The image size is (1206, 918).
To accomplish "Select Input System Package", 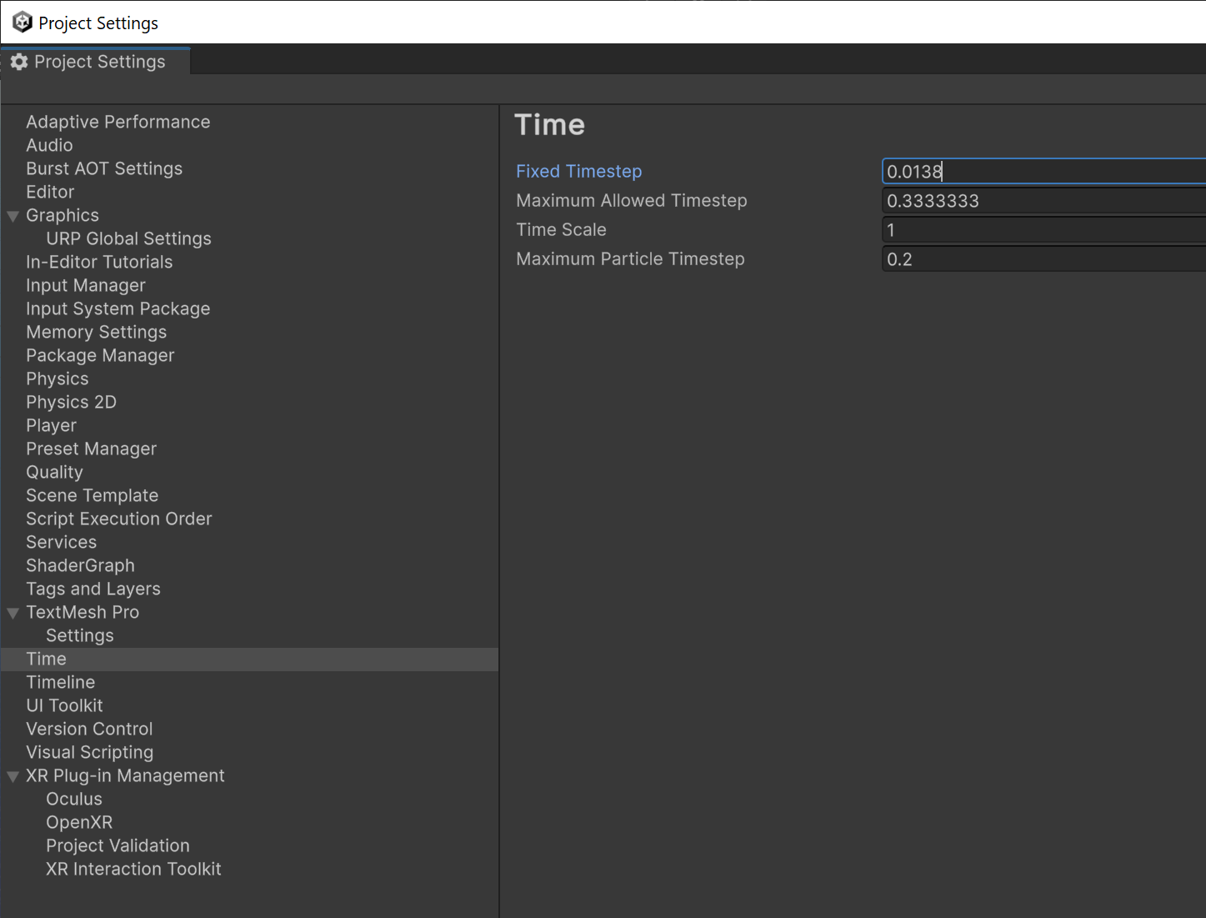I will pos(118,309).
